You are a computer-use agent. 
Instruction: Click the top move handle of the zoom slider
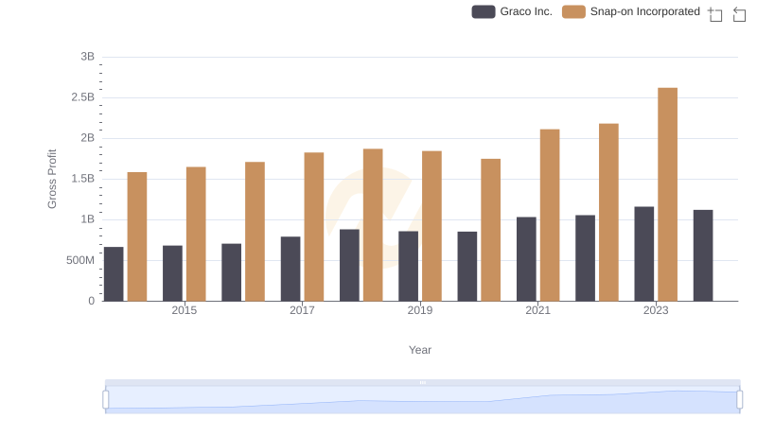pyautogui.click(x=422, y=382)
